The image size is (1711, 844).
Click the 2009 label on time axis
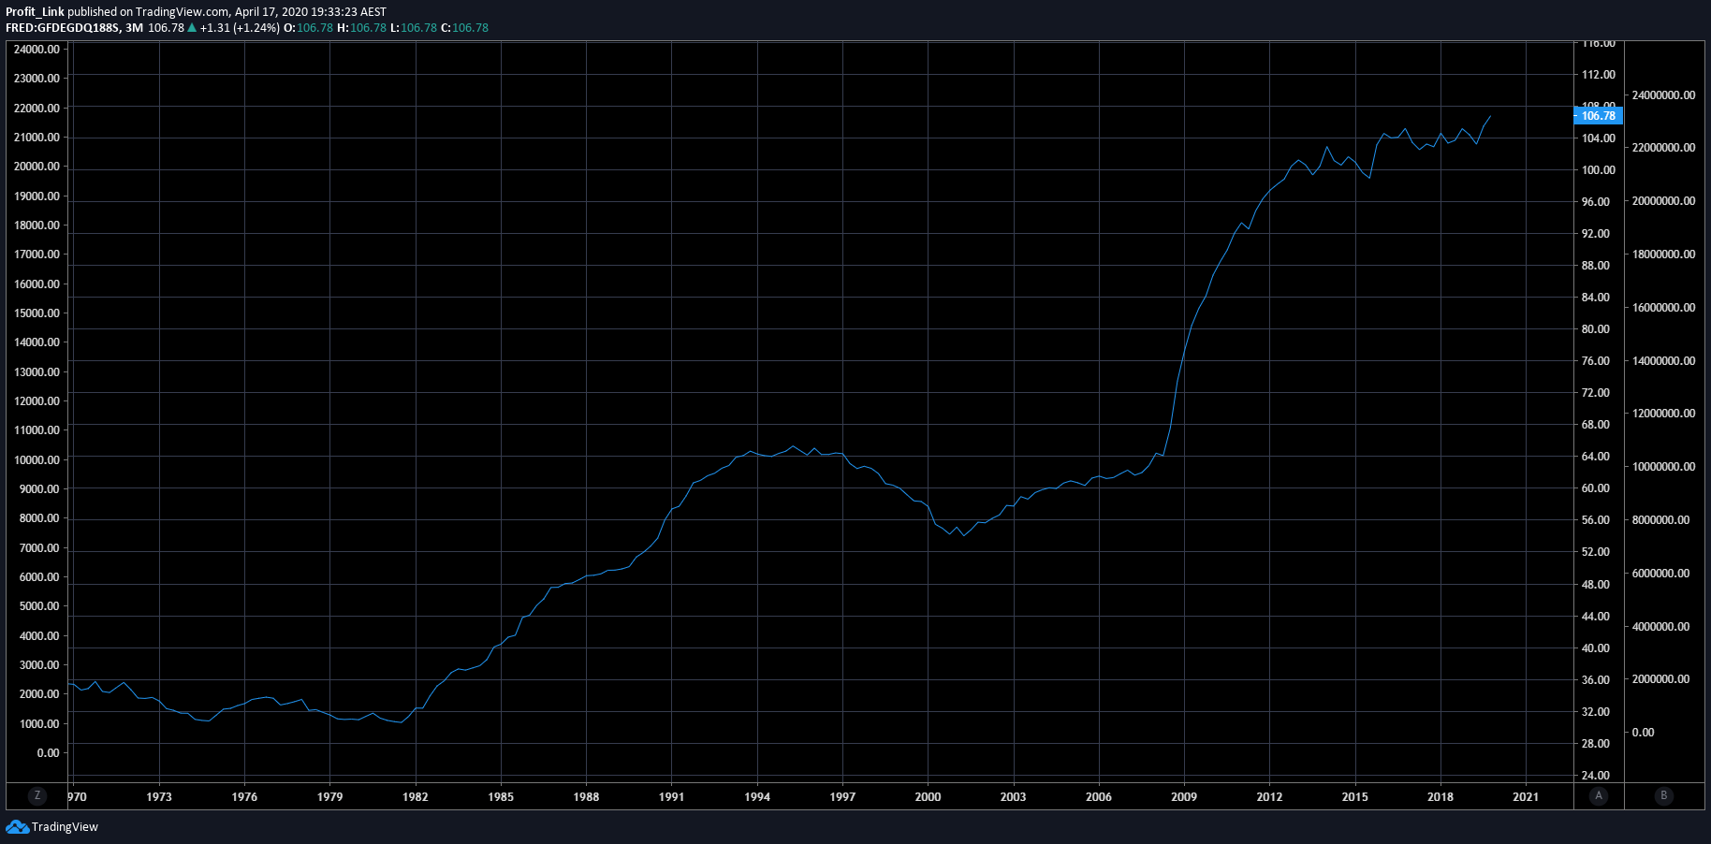(1184, 797)
